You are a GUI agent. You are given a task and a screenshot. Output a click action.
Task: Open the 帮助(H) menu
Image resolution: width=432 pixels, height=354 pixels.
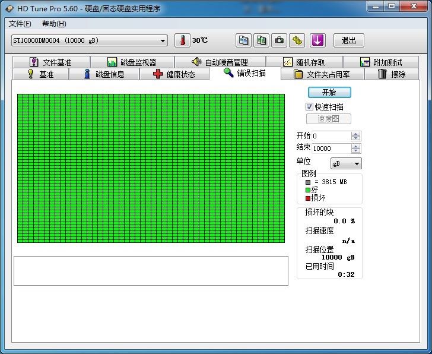tap(54, 24)
